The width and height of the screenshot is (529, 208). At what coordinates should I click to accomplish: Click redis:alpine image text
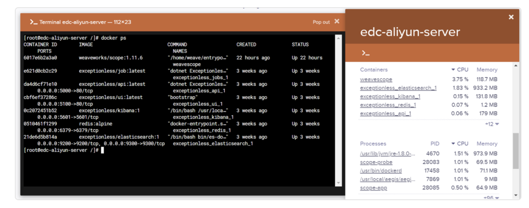(96, 124)
